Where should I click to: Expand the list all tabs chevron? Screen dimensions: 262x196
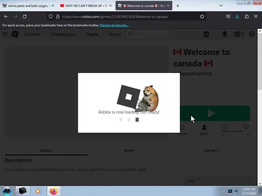coord(221,6)
